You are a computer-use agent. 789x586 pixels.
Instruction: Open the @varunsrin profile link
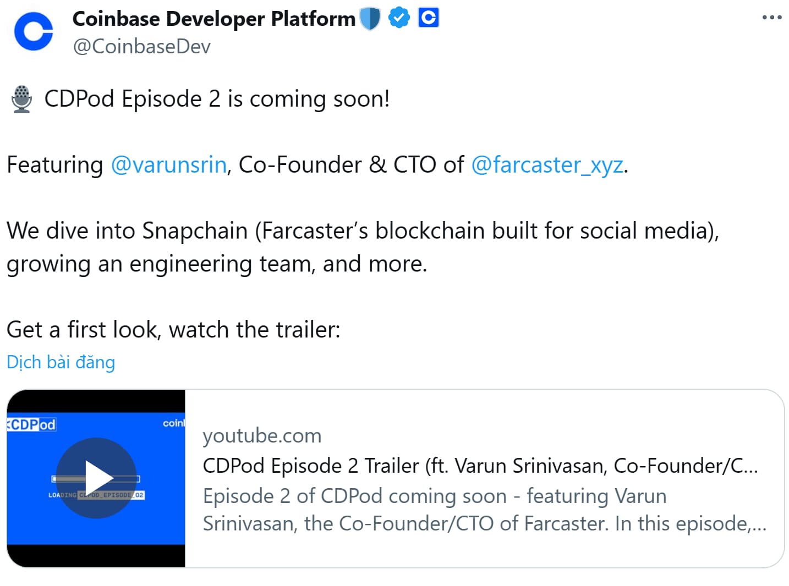(x=168, y=164)
